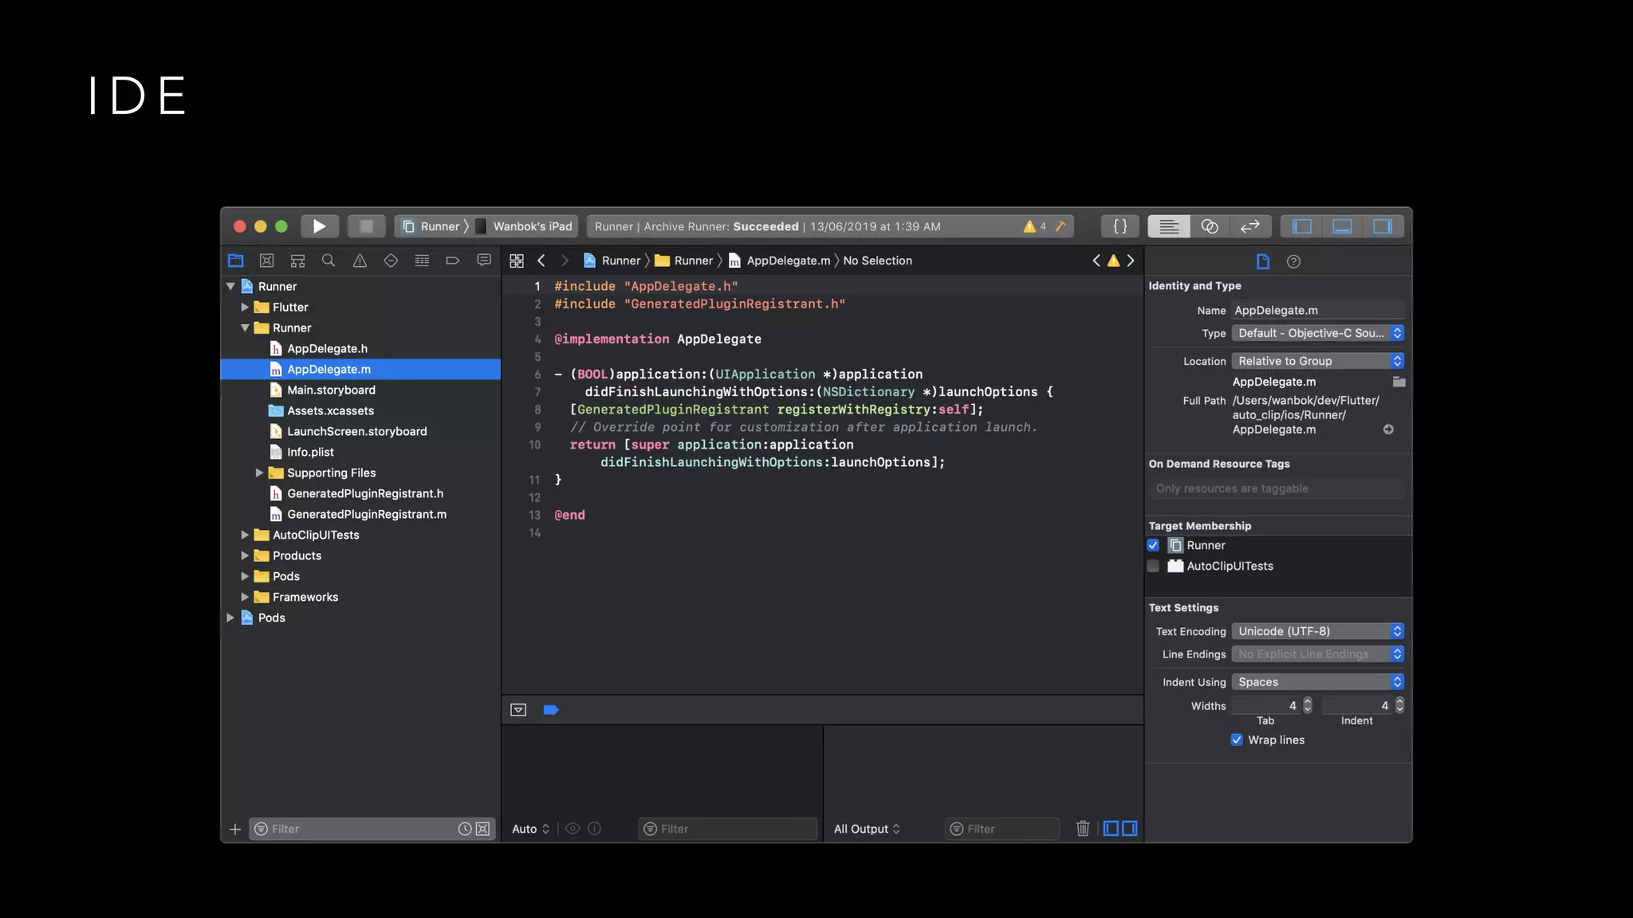Open the Source Control navigator tab
This screenshot has height=918, width=1633.
pyautogui.click(x=266, y=261)
